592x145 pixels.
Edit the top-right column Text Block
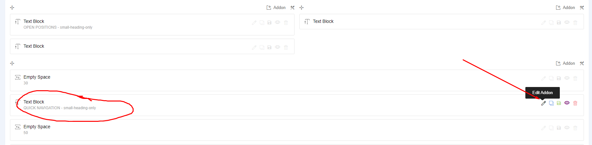click(543, 23)
